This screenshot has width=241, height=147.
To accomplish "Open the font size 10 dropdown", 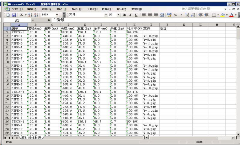I will (x=118, y=15).
